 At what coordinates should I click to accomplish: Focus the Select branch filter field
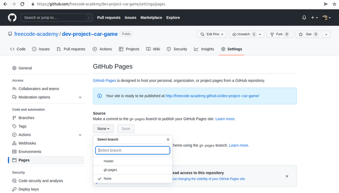[x=133, y=151]
